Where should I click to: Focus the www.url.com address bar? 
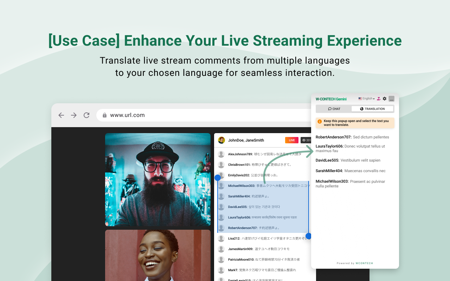pyautogui.click(x=204, y=115)
